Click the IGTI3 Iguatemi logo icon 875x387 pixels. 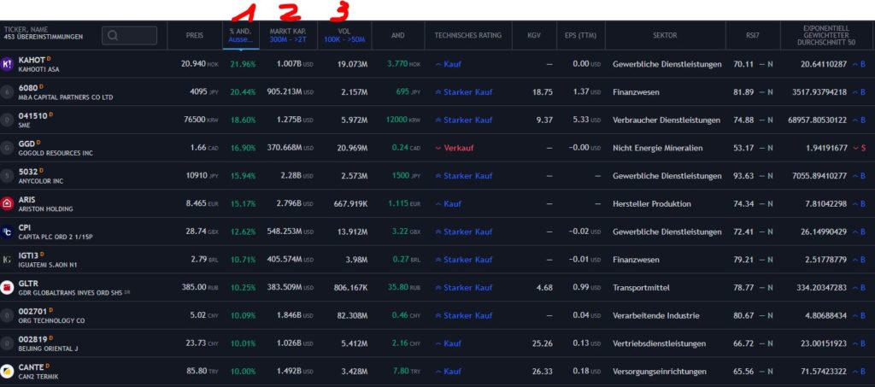coord(7,260)
